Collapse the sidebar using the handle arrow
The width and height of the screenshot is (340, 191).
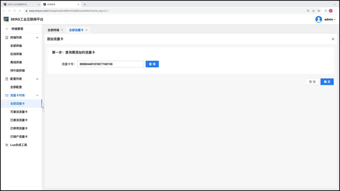pyautogui.click(x=43, y=108)
